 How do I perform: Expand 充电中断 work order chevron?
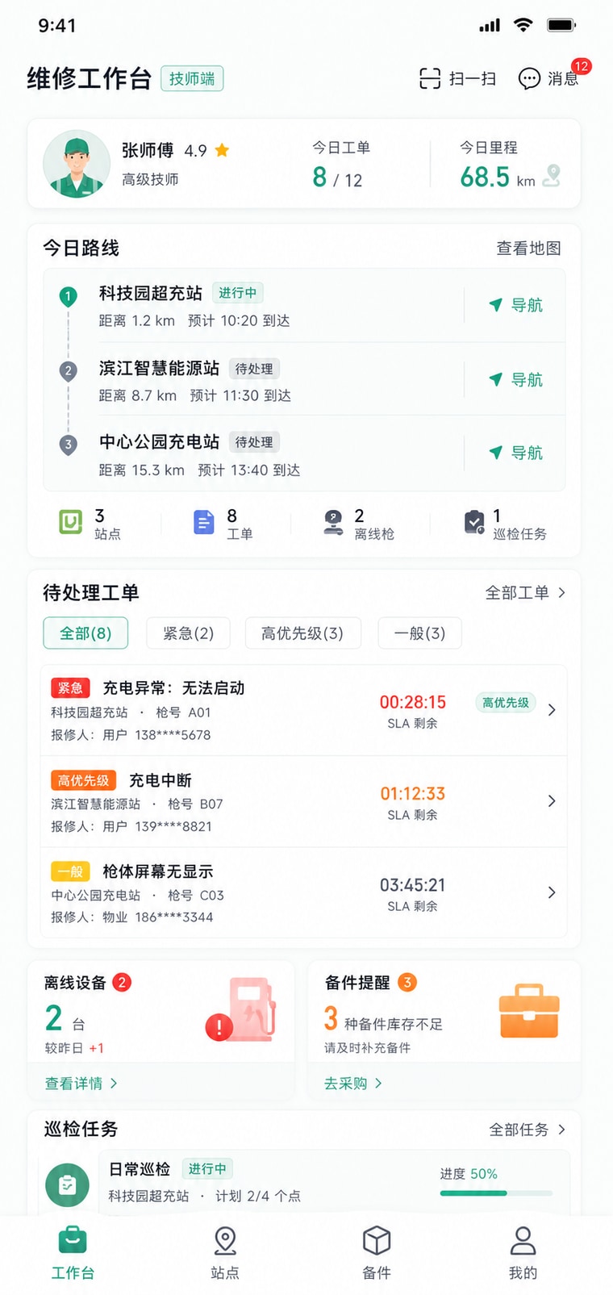552,801
